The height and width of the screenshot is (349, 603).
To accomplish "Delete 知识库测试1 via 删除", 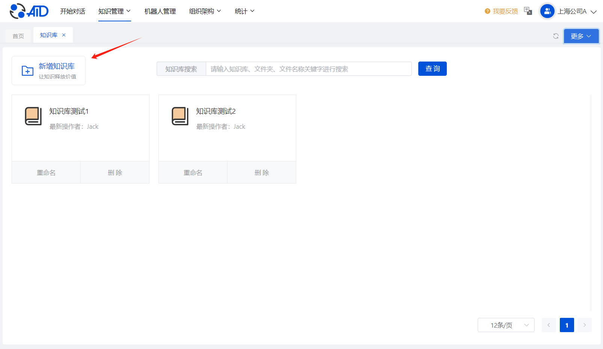I will 115,172.
